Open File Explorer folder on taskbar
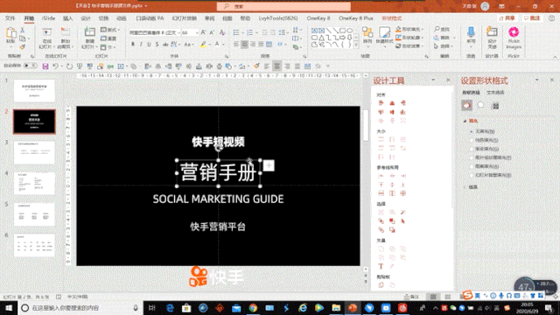 pos(336,308)
